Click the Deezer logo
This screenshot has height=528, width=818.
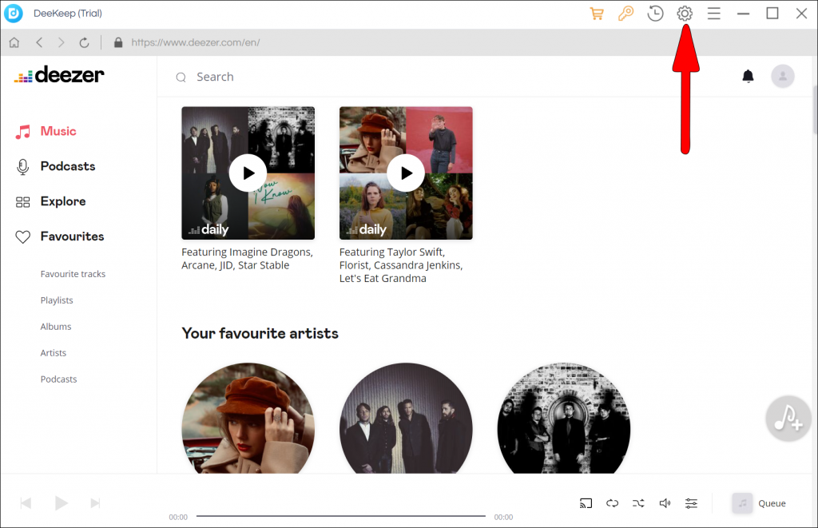tap(59, 75)
